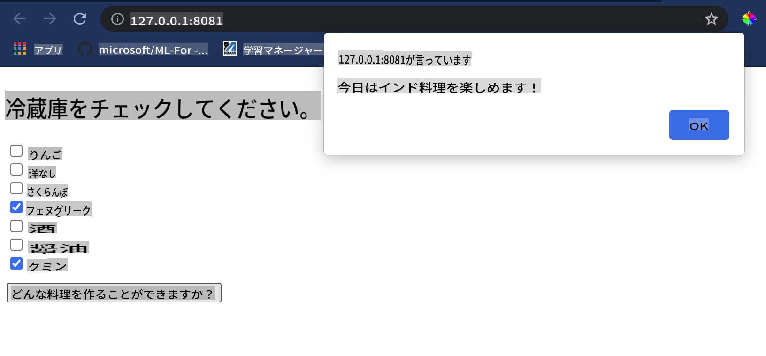The image size is (766, 356).
Task: Click the site information icon in address bar
Action: coord(117,19)
